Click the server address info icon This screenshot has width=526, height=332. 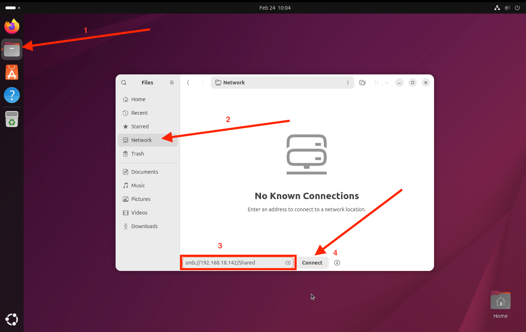pyautogui.click(x=337, y=263)
